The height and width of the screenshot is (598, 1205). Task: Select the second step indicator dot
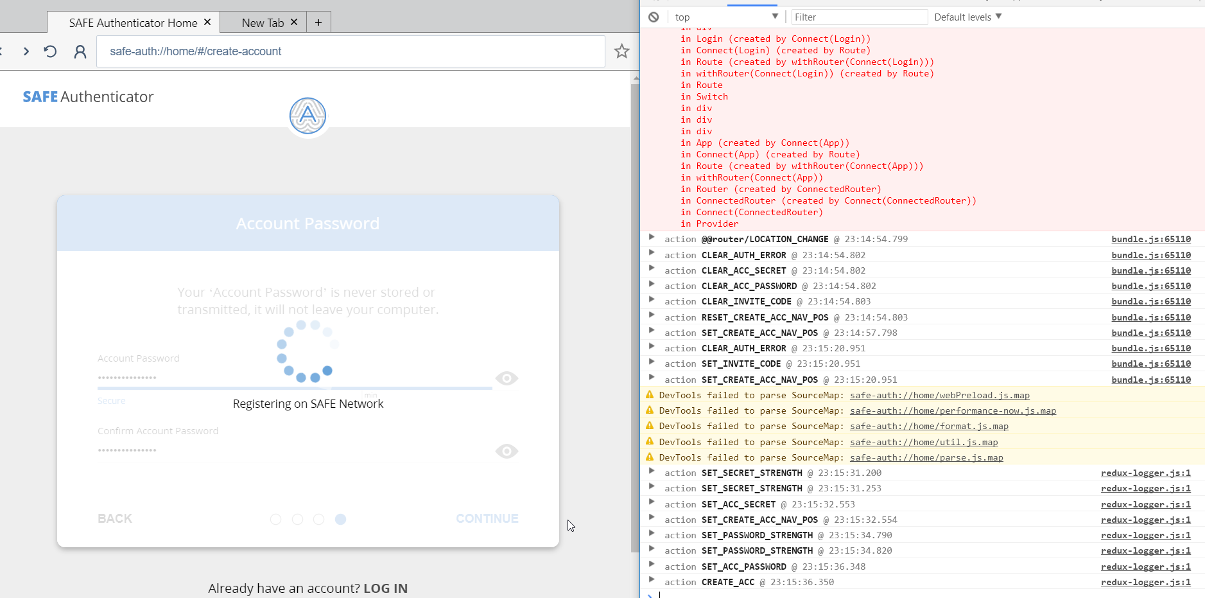[297, 519]
